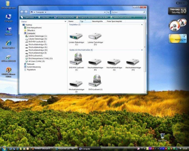Click the Explorer forward navigation button
Image resolution: width=189 pixels, height=151 pixels.
coord(26,12)
